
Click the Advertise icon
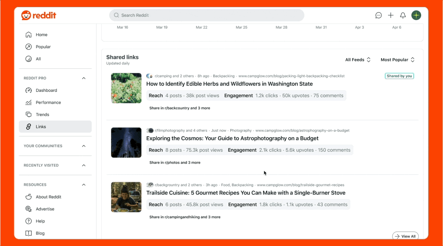pyautogui.click(x=29, y=209)
